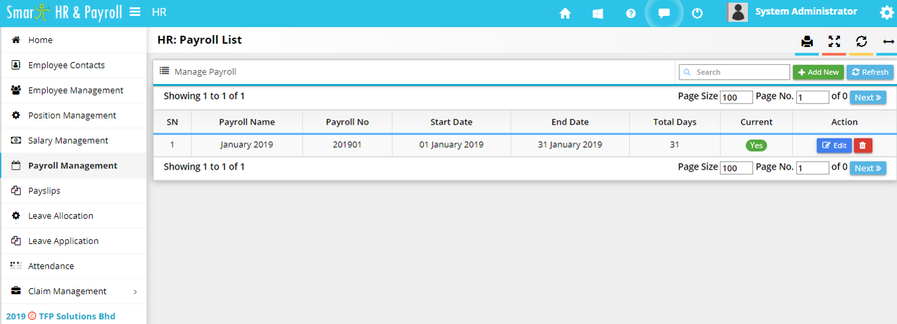
Task: Click the print icon in page header
Action: [807, 42]
